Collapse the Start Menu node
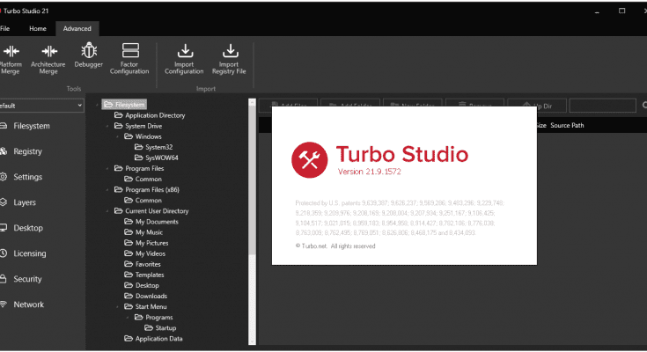Image resolution: width=647 pixels, height=352 pixels. (118, 306)
